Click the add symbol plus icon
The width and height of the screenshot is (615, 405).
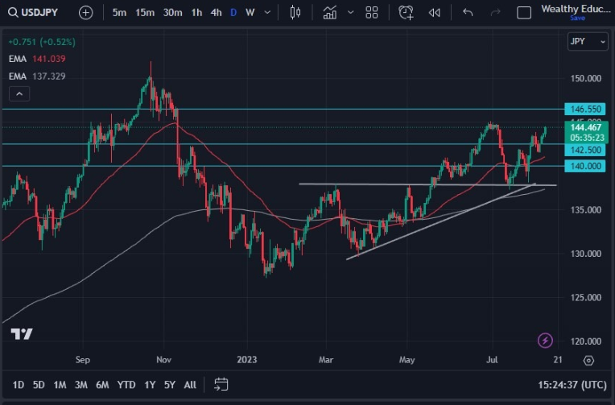click(86, 12)
